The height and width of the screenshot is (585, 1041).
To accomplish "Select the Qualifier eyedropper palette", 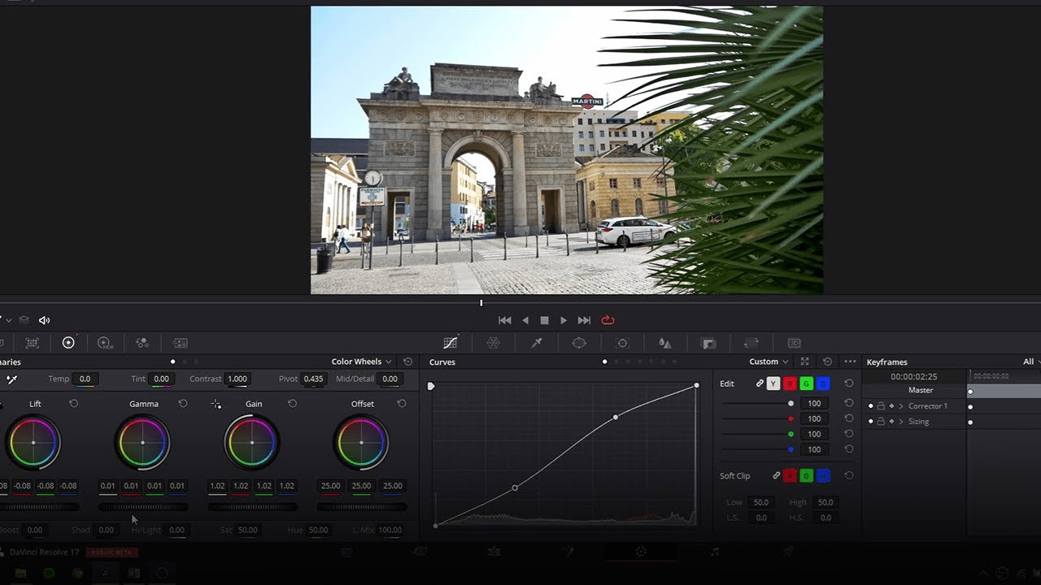I will pyautogui.click(x=537, y=343).
